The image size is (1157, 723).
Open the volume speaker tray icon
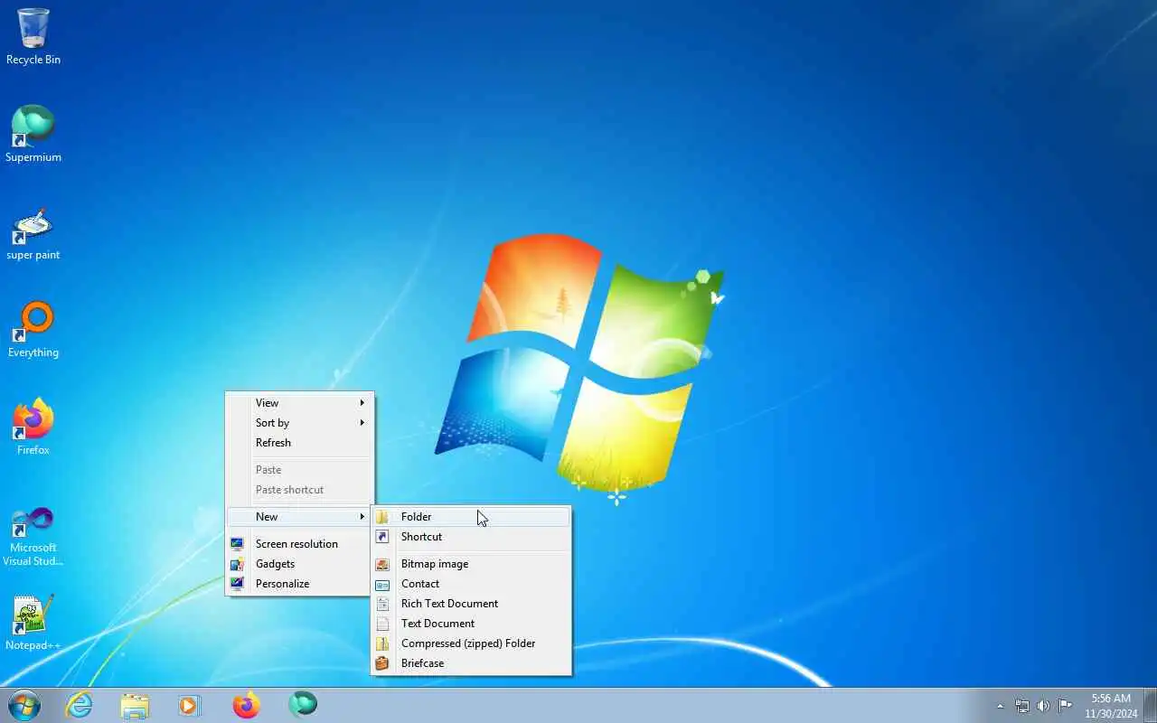1043,706
